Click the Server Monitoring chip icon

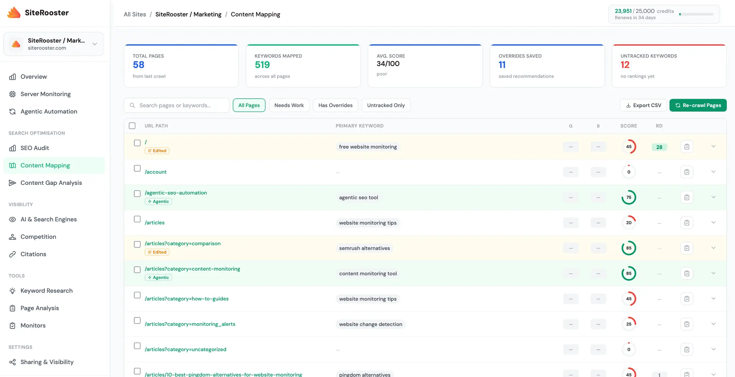coord(13,94)
